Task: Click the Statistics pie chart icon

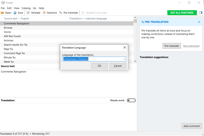Action: click(44, 13)
